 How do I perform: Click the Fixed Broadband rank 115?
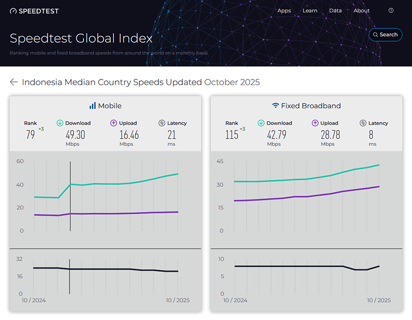(232, 134)
